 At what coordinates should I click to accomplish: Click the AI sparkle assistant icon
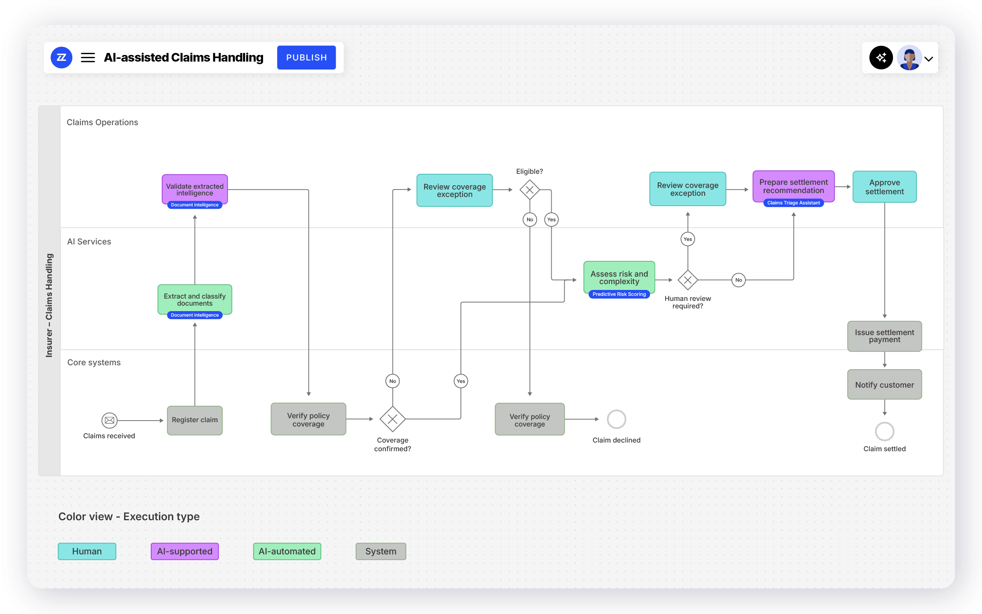(x=880, y=58)
